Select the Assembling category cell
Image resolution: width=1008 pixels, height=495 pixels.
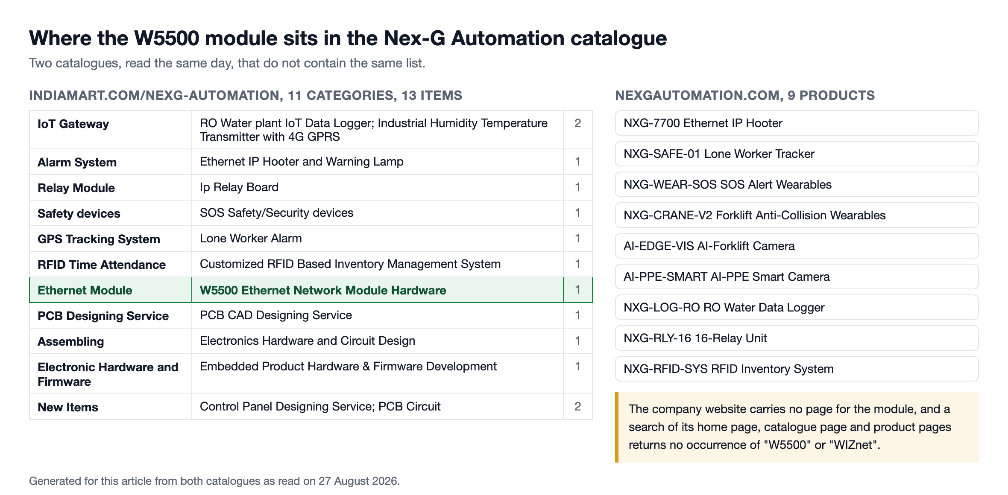pos(111,341)
